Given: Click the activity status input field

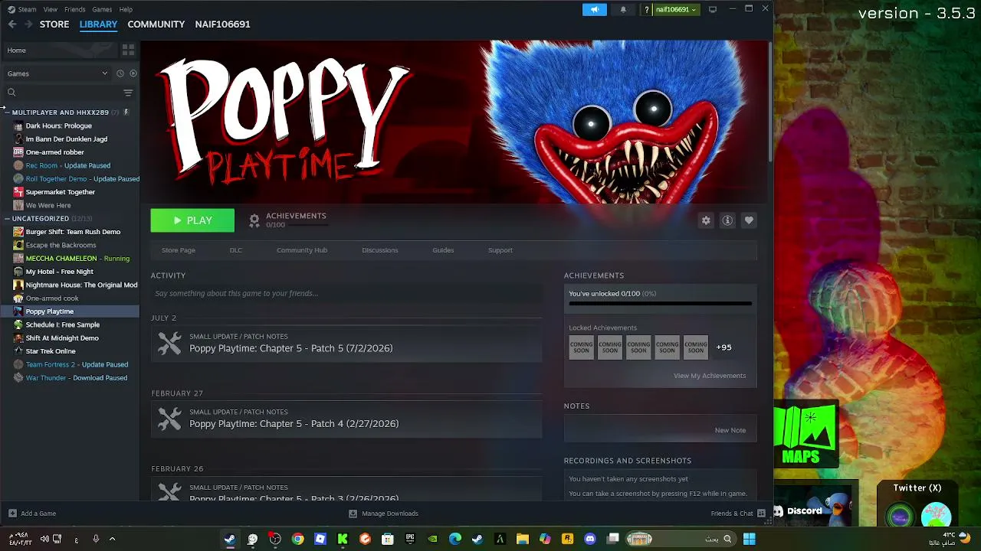Looking at the screenshot, I should pos(346,293).
